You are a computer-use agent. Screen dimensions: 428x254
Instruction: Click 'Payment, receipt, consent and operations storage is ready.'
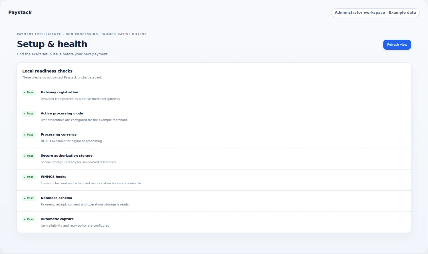tap(85, 204)
